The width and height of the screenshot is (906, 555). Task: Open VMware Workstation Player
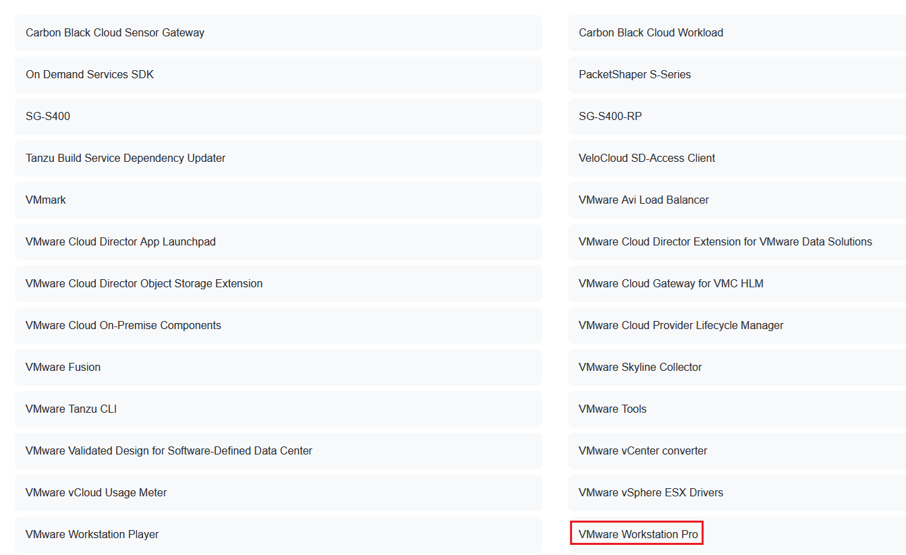pos(279,535)
